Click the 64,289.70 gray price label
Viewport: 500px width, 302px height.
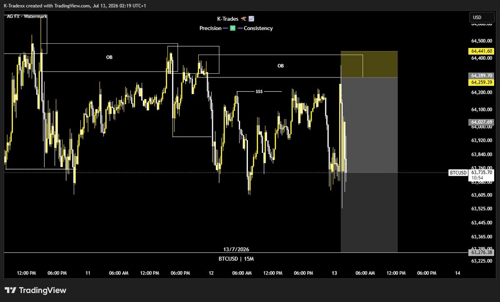(x=481, y=76)
